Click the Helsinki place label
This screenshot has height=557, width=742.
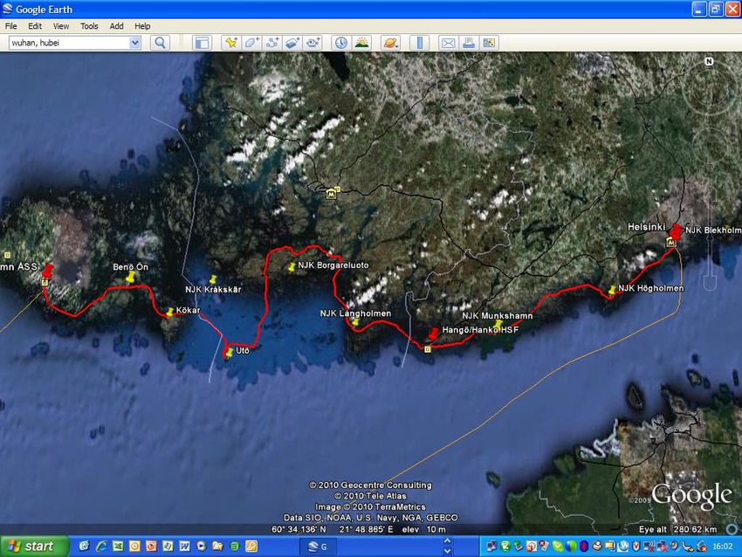(646, 227)
